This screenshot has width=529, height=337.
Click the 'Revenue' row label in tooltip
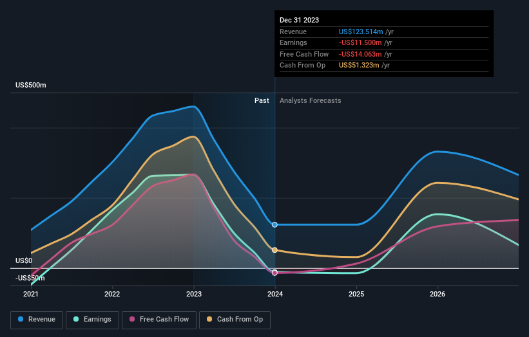tap(293, 32)
